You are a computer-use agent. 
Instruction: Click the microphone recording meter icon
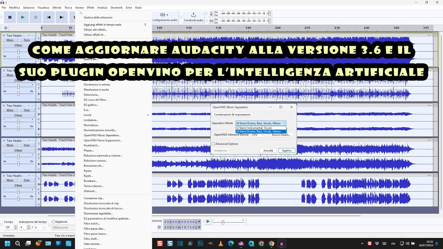click(211, 14)
